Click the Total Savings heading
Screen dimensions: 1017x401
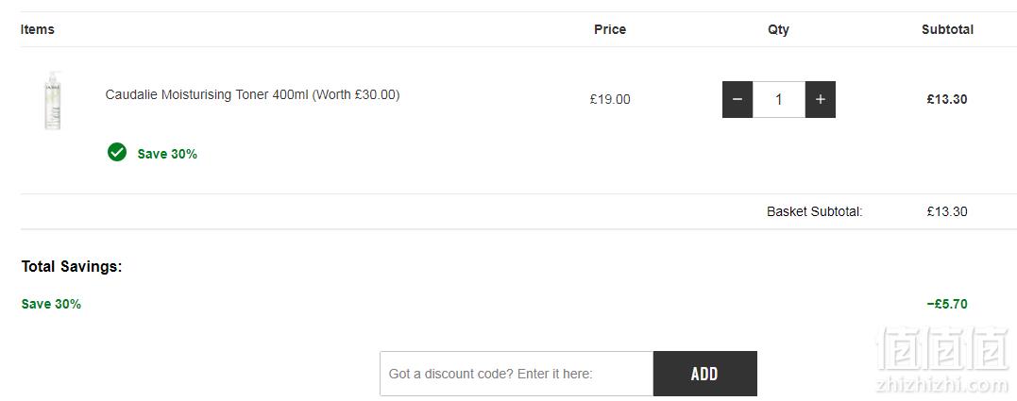(x=72, y=266)
